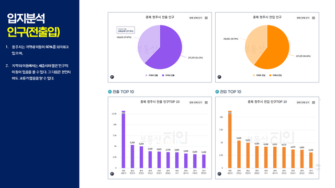The image size is (335, 188).
Task: Click teal icon beside 전출 TOP 10 heading
Action: point(110,92)
